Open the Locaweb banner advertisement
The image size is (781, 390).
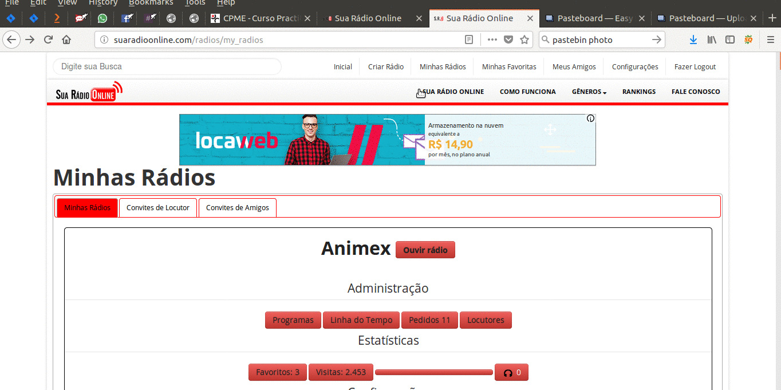pos(388,140)
